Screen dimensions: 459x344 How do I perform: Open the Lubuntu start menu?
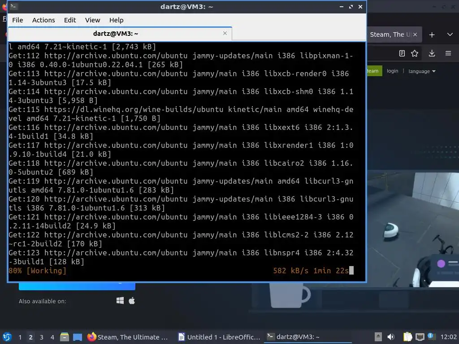pos(7,337)
